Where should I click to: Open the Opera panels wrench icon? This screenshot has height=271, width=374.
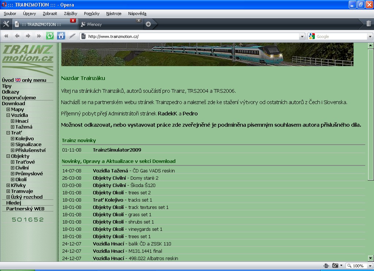click(x=6, y=24)
